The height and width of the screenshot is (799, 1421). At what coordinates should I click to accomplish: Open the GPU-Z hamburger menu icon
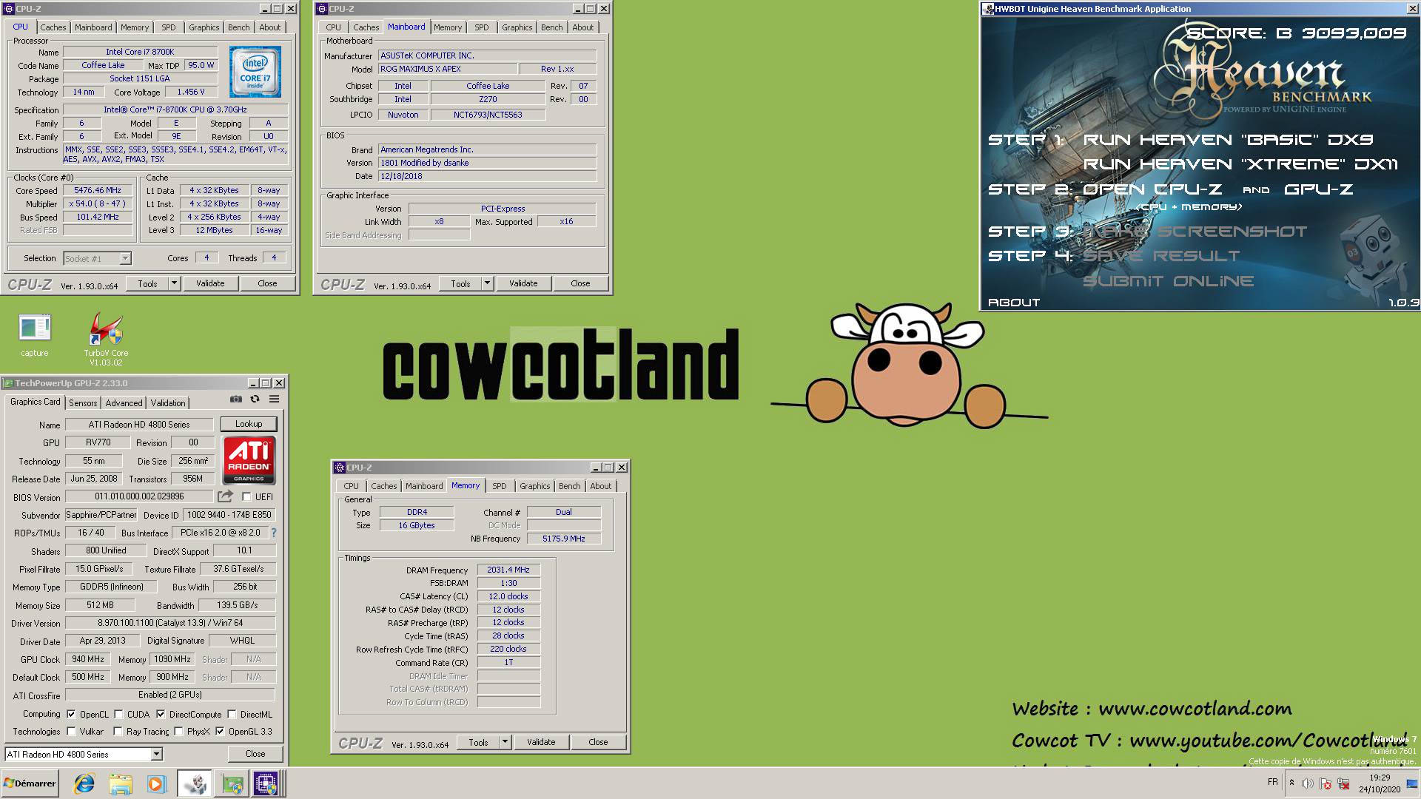[x=274, y=399]
